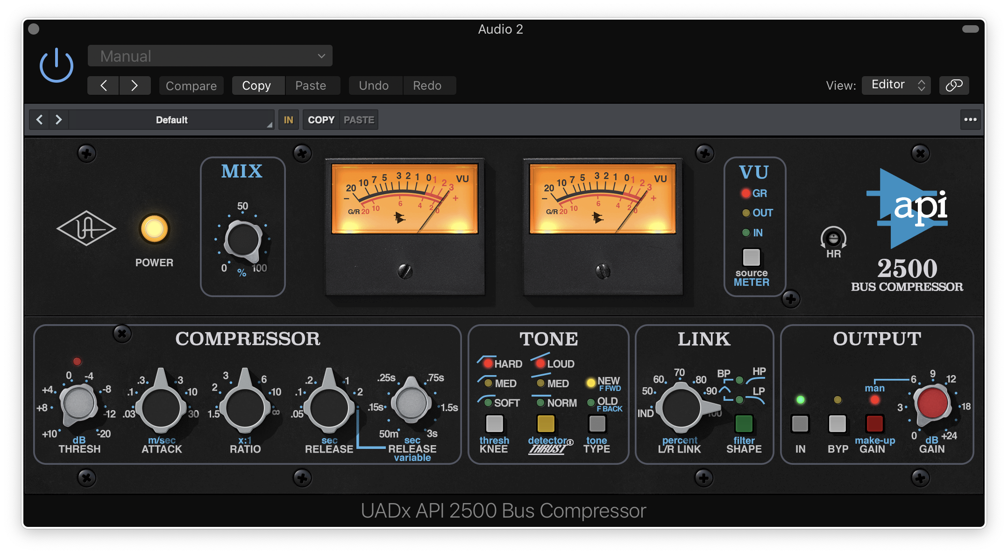Go to previous preset in Default bar
Image resolution: width=1008 pixels, height=554 pixels.
pyautogui.click(x=40, y=120)
